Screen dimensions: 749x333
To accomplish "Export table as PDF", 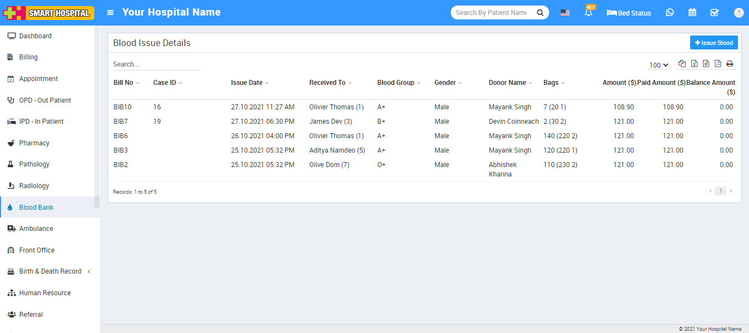I will pyautogui.click(x=717, y=64).
